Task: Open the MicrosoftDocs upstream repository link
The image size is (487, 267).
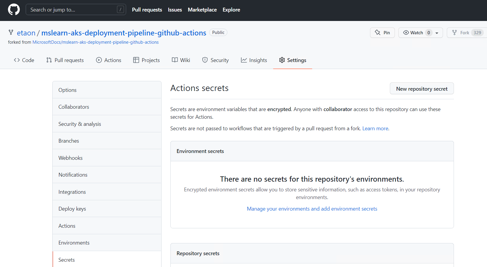Action: (x=95, y=42)
